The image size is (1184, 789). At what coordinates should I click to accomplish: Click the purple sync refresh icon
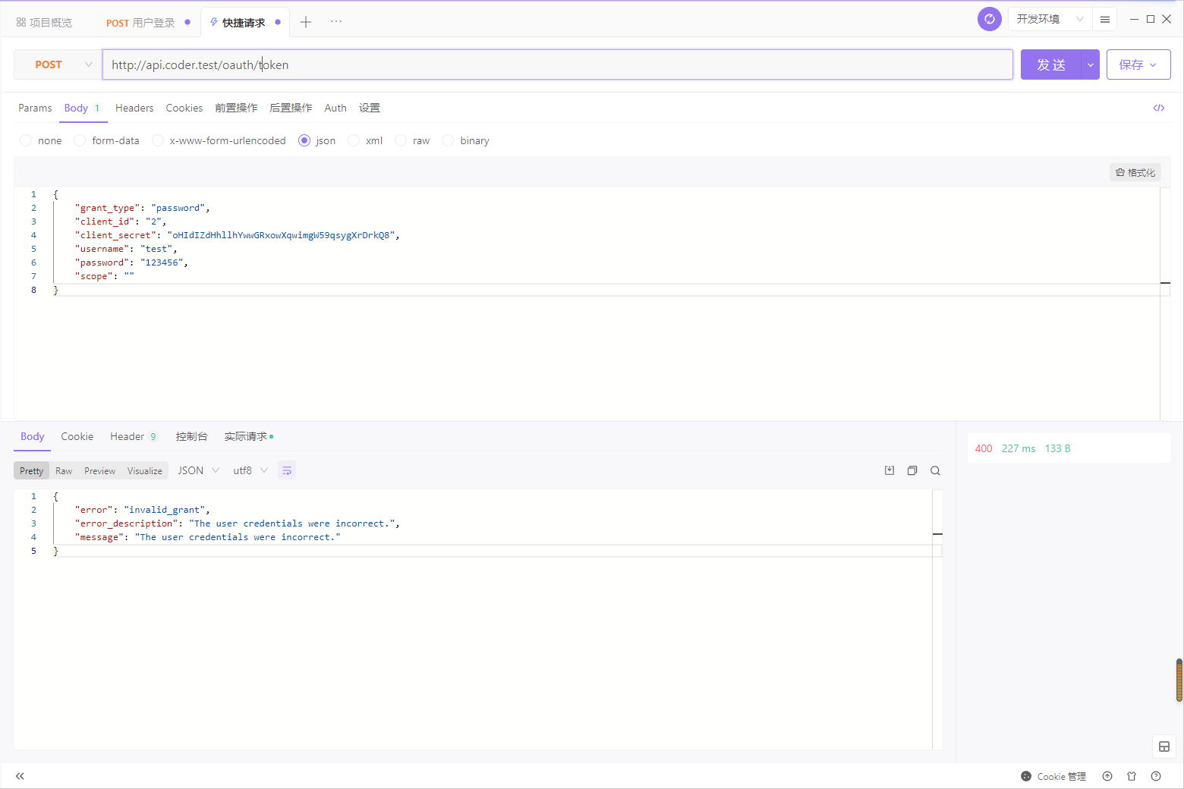pyautogui.click(x=989, y=19)
